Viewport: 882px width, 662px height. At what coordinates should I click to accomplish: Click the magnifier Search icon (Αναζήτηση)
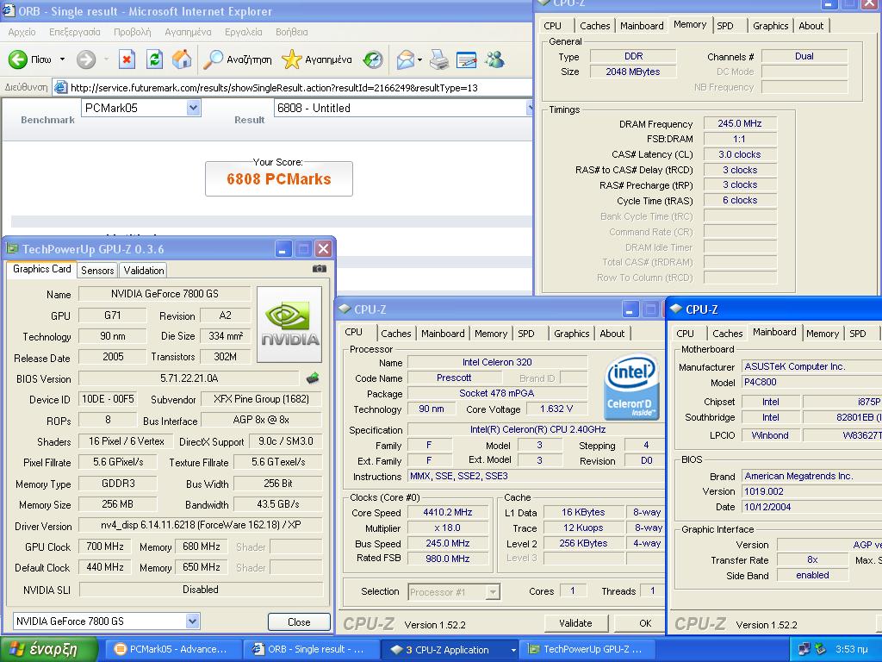pyautogui.click(x=213, y=59)
